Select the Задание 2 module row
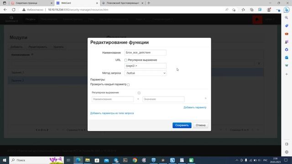The image size is (292, 164). point(47,81)
